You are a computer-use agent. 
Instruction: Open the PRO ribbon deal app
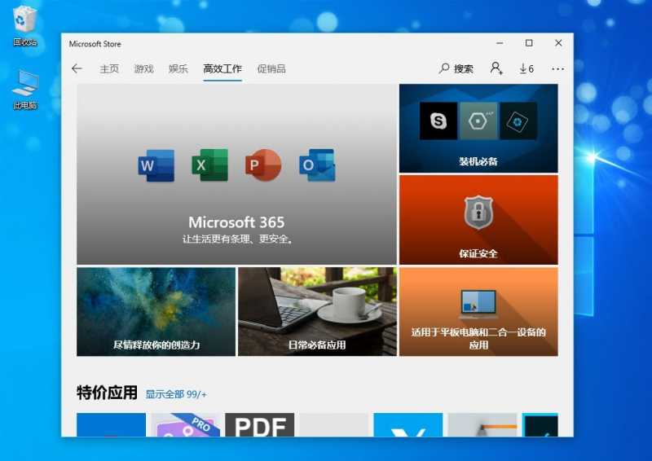click(186, 425)
